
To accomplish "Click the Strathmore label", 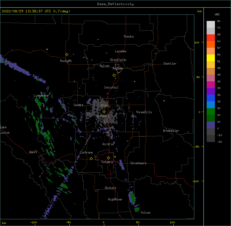I will pyautogui.click(x=138, y=163).
